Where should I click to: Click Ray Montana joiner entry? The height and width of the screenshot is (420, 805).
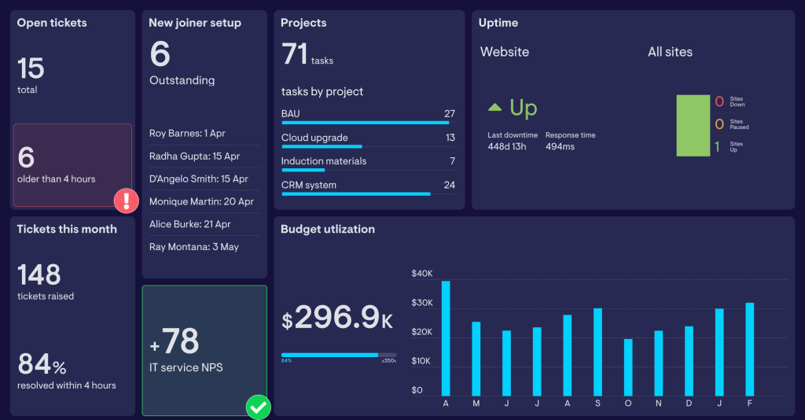point(193,247)
